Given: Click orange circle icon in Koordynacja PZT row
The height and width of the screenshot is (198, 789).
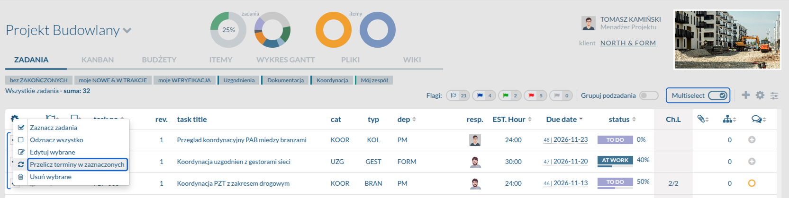Looking at the screenshot, I should 752,183.
